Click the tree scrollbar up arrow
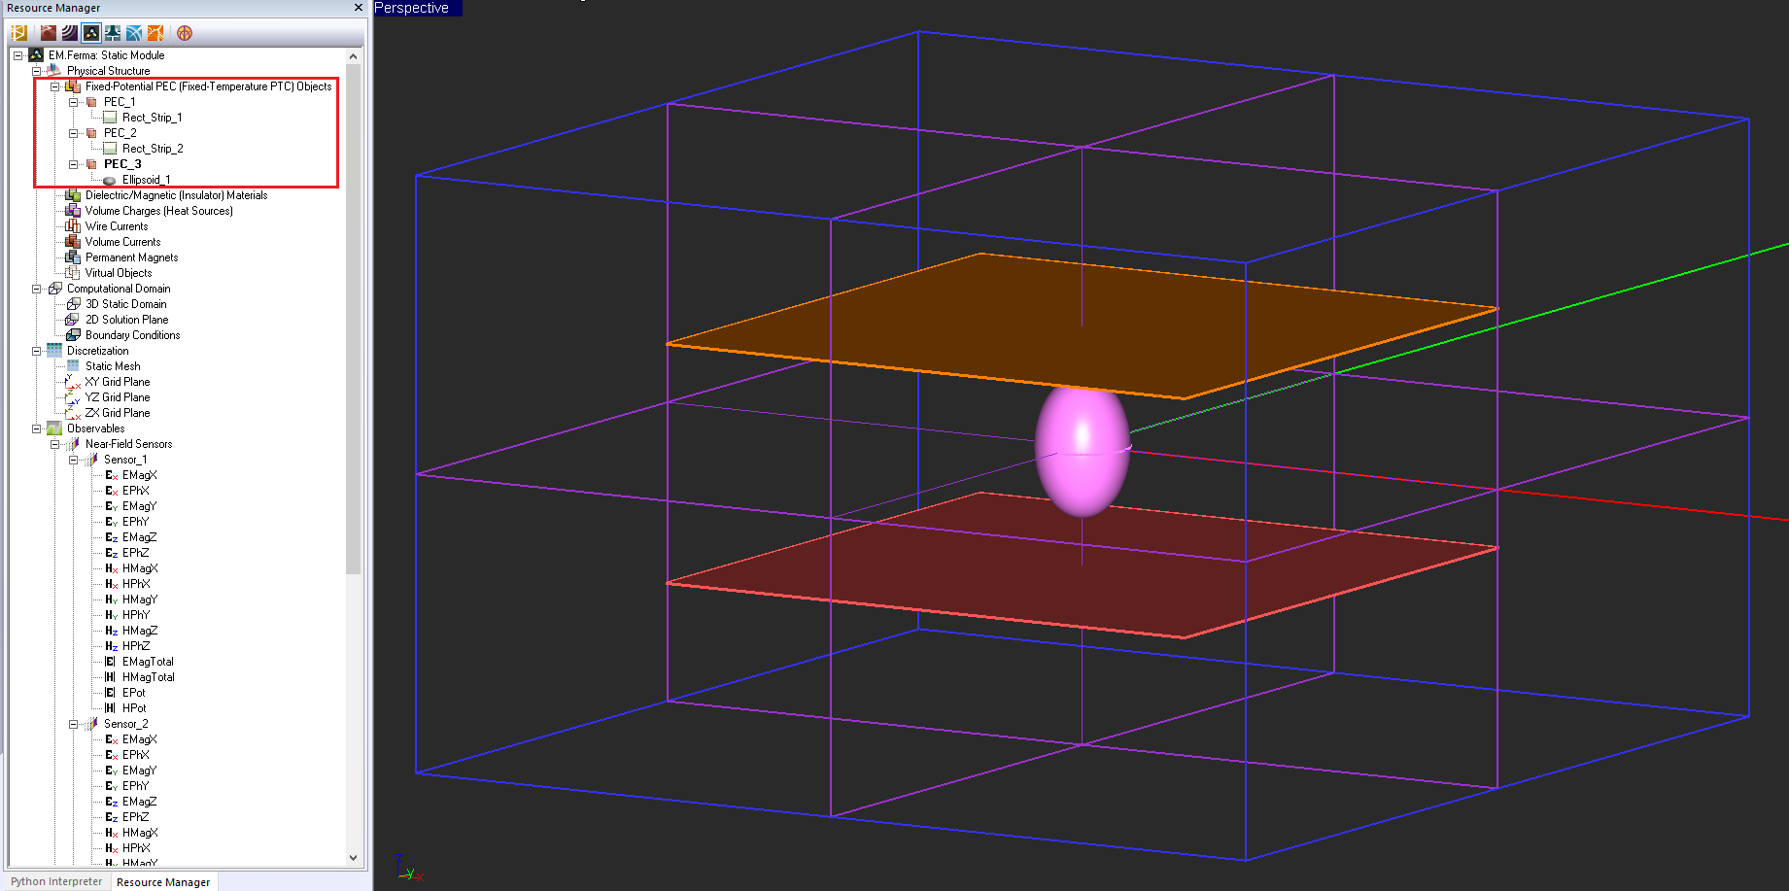This screenshot has height=891, width=1789. (x=353, y=56)
